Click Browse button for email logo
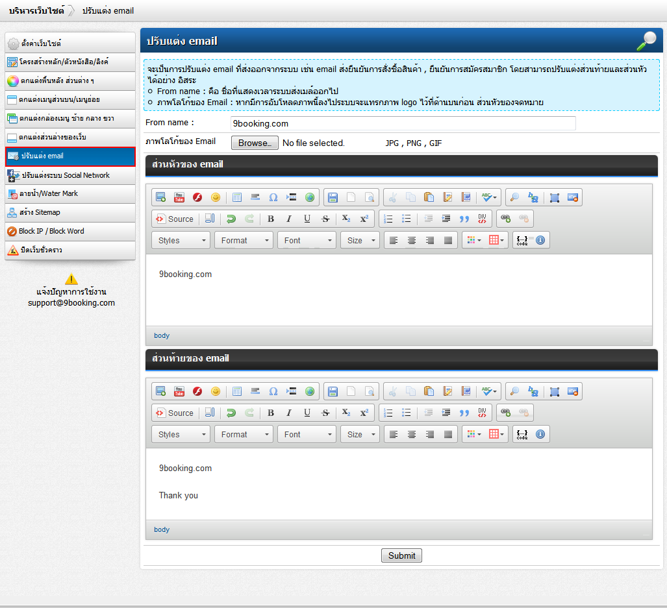 coord(255,143)
